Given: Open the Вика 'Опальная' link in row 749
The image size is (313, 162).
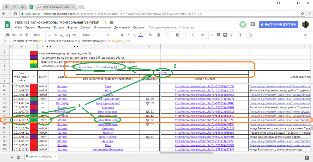Looking at the screenshot, I should (x=108, y=120).
